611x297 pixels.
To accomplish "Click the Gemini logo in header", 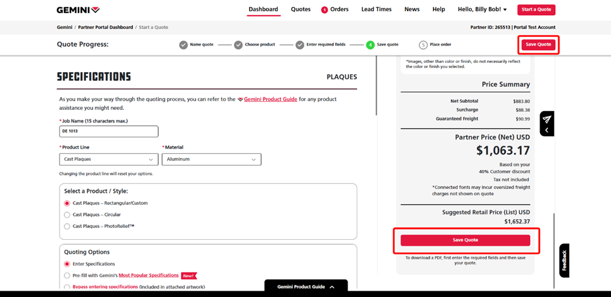I will click(x=78, y=10).
